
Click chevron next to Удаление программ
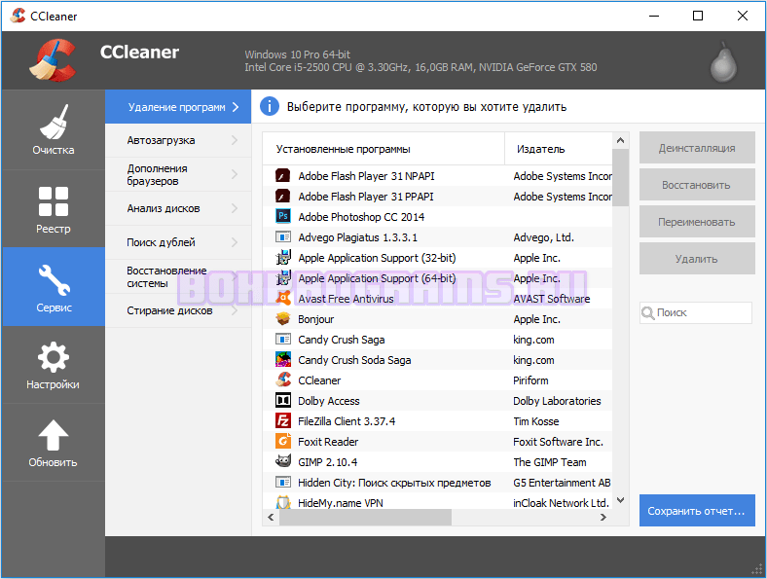236,107
